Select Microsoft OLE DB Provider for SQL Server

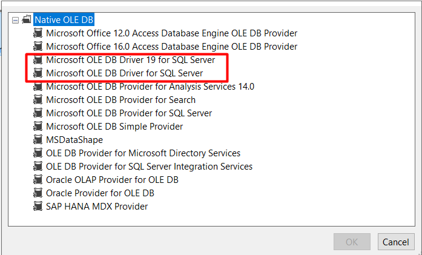point(129,113)
